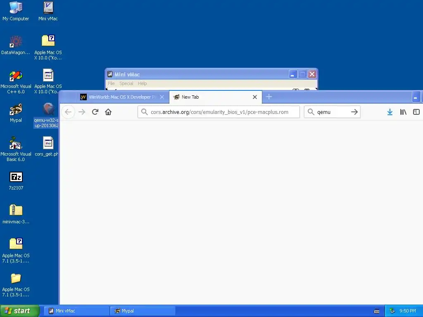Minimize the Mini vMac window
Screen dimensions: 423x317
tap(293, 74)
